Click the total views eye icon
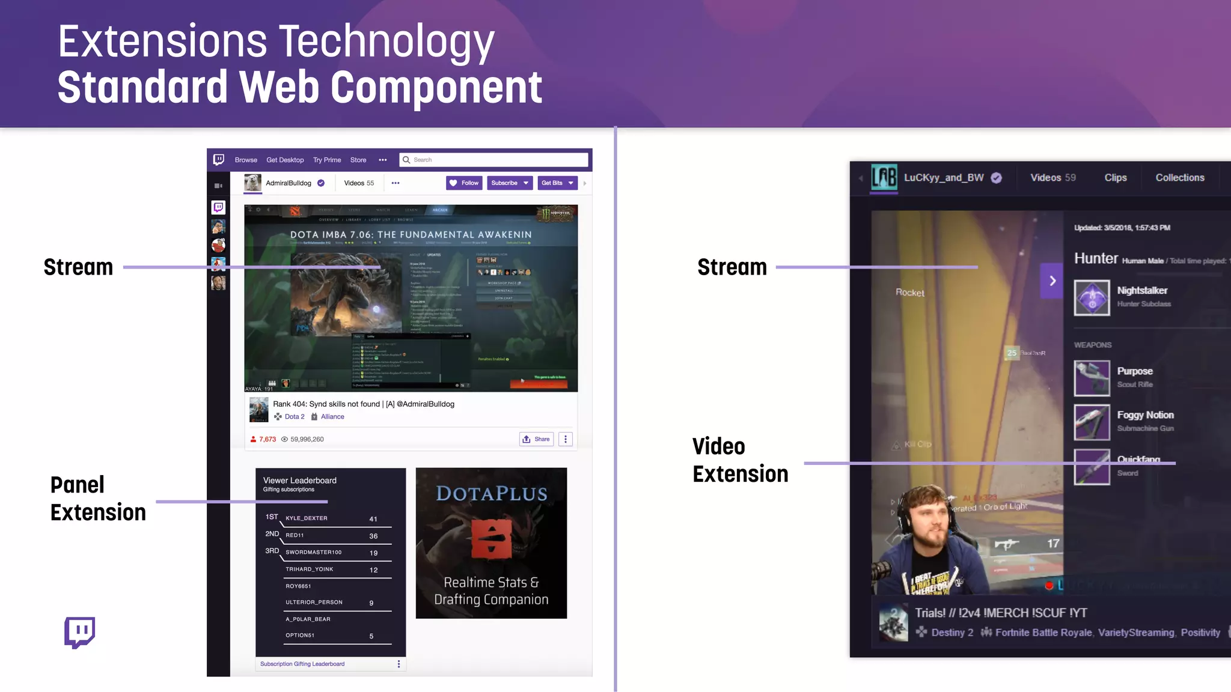 tap(284, 439)
